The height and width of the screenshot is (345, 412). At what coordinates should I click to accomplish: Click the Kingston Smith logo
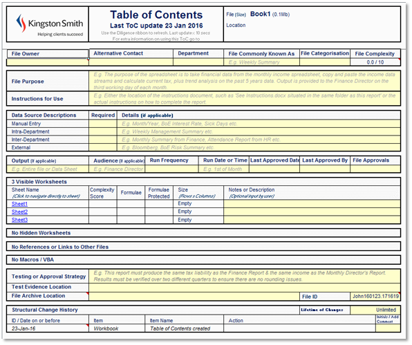(x=49, y=24)
